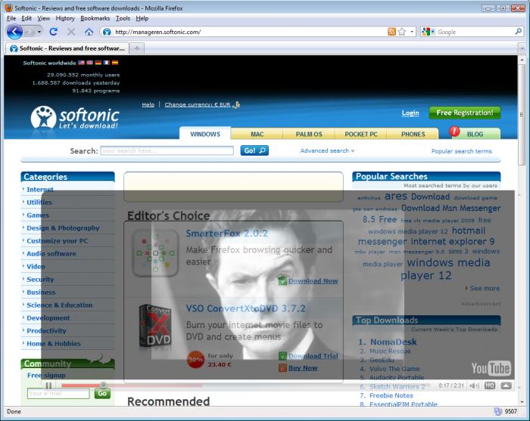Open Freebie Notes in Top Downloads
530x421 pixels.
pyautogui.click(x=391, y=395)
